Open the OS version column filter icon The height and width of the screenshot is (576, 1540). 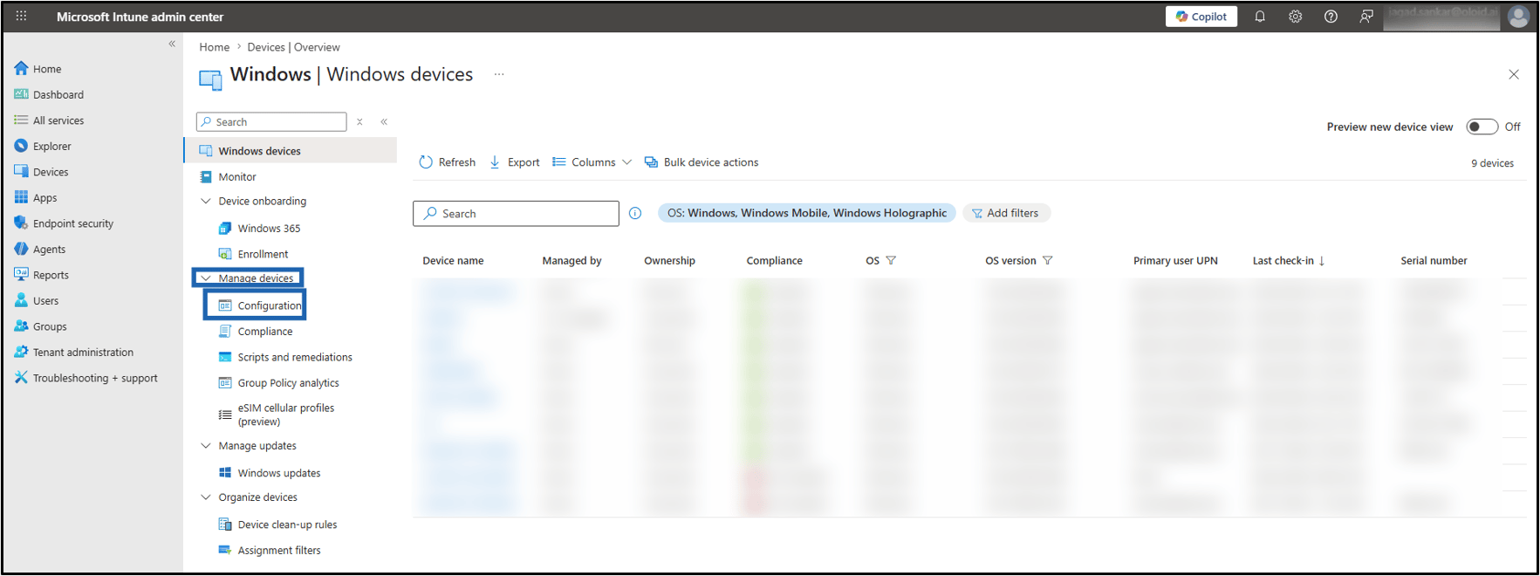(1047, 260)
